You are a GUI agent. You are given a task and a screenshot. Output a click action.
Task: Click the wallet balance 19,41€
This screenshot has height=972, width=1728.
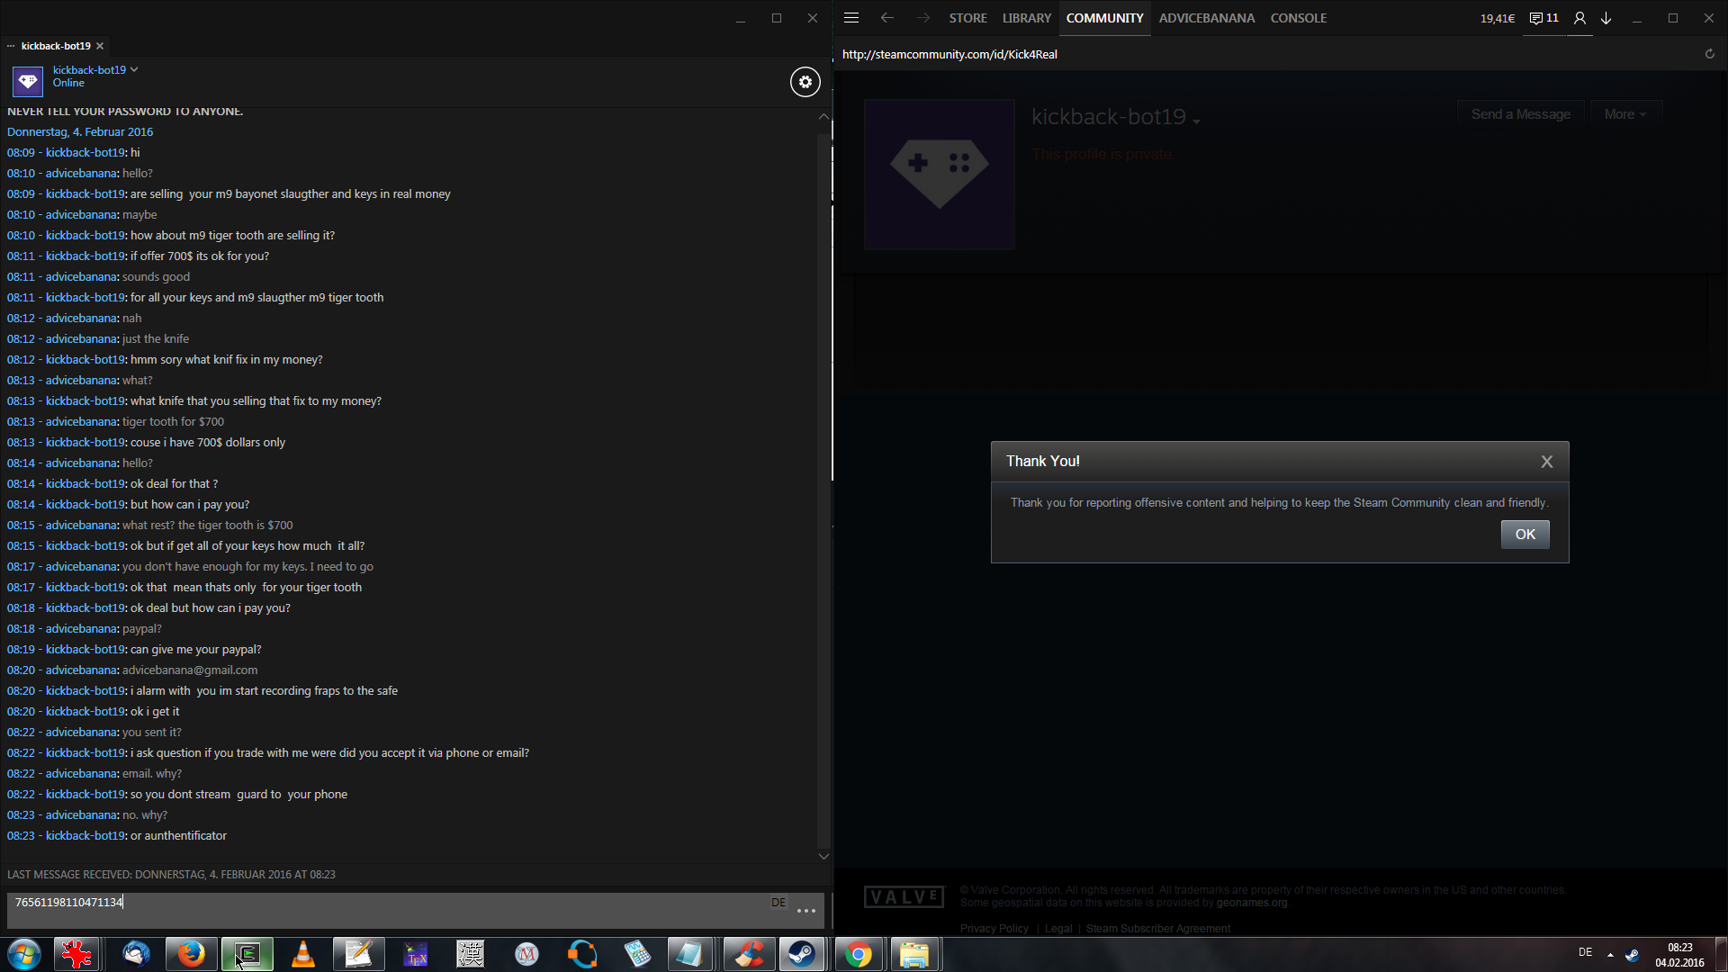click(x=1497, y=18)
